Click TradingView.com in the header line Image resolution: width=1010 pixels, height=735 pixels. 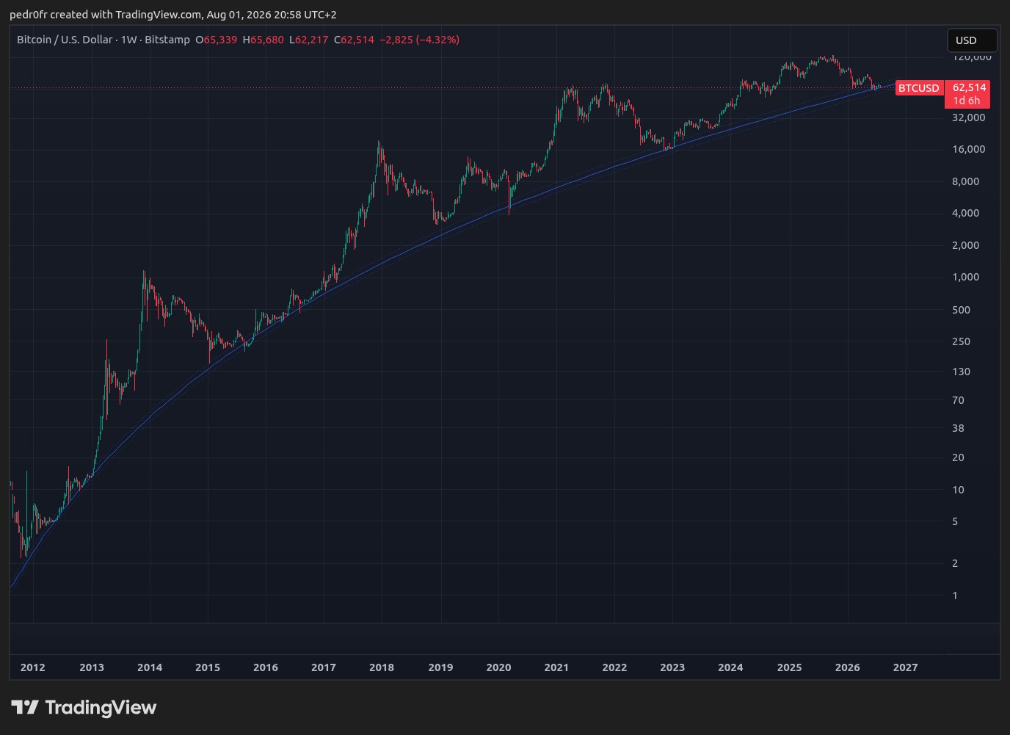coord(159,15)
